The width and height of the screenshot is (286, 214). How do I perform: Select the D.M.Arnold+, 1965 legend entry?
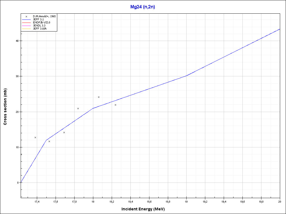click(x=44, y=16)
